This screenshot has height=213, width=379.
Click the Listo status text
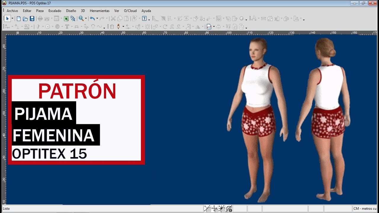pyautogui.click(x=6, y=209)
